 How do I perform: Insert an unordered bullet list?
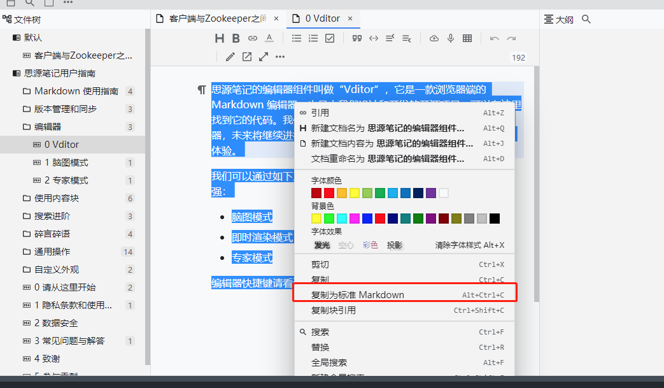point(297,38)
